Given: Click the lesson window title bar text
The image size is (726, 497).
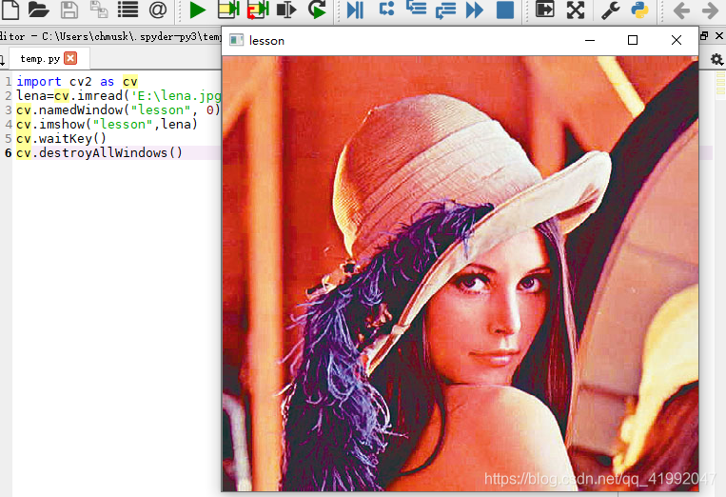Looking at the screenshot, I should 266,41.
